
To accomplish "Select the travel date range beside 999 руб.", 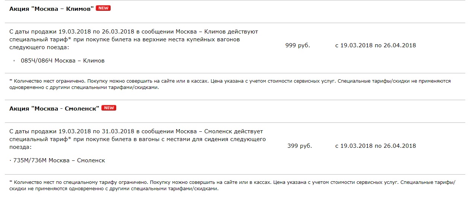I will coord(375,45).
